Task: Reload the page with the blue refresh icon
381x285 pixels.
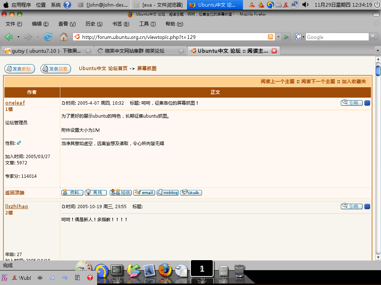Action: (48, 37)
